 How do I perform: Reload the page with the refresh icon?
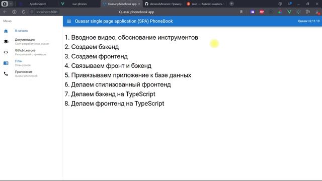(x=24, y=12)
